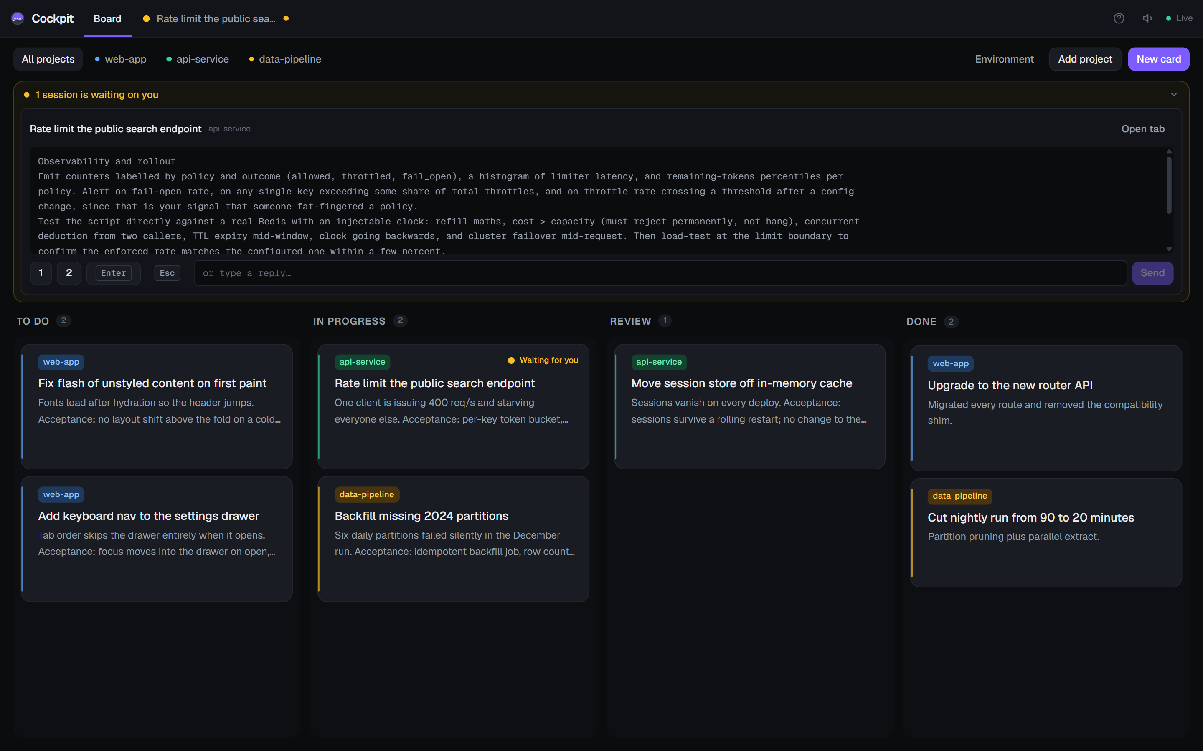Viewport: 1203px width, 751px height.
Task: Toggle the sound speaker icon
Action: pos(1147,18)
